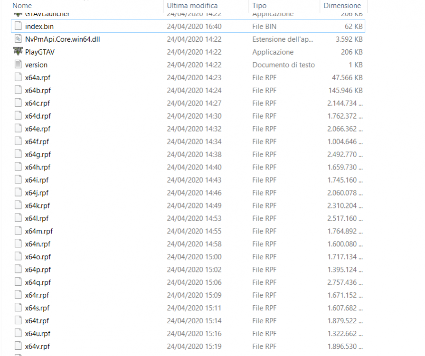425x356 pixels.
Task: Click the 2.517.160 size cell
Action: (345, 218)
